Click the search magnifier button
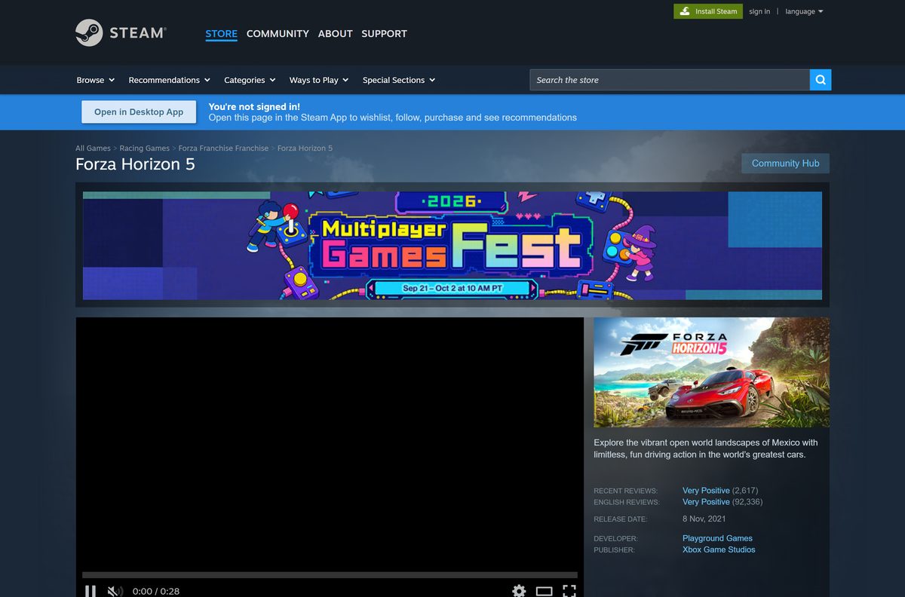 821,80
